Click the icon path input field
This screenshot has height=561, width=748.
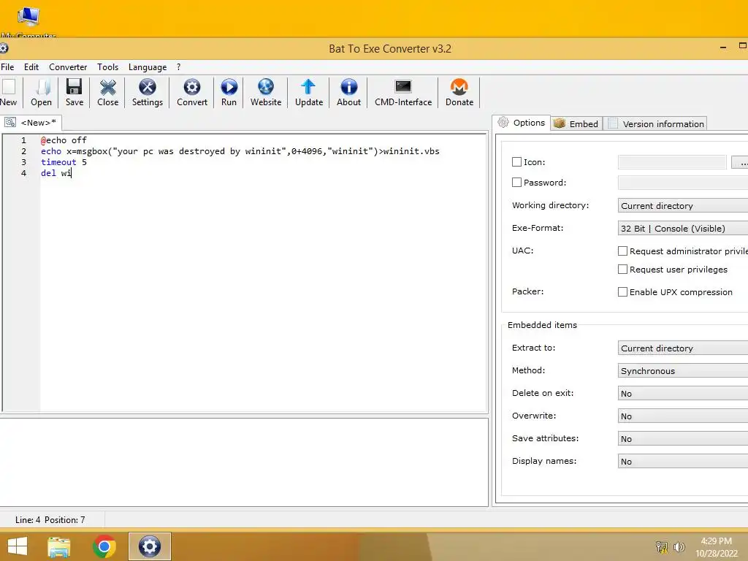click(672, 162)
